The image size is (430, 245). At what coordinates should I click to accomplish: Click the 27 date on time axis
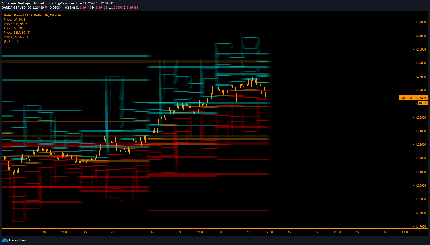point(112,232)
